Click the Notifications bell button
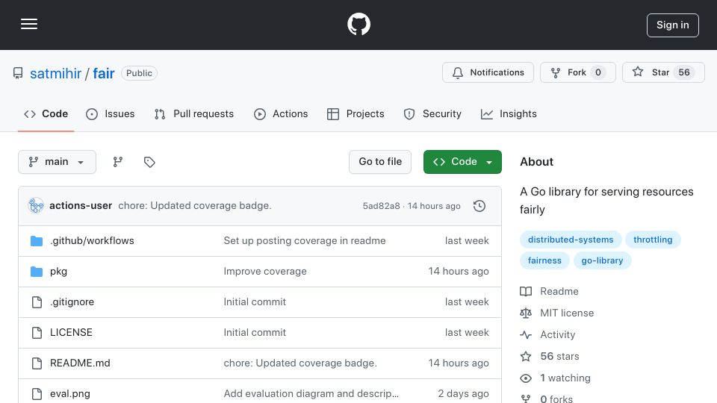717x403 pixels. point(488,72)
